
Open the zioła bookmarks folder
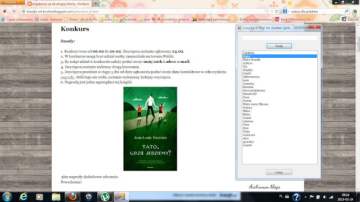[144, 20]
